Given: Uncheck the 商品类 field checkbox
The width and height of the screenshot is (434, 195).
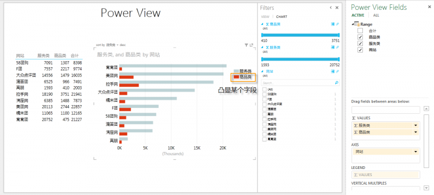Looking at the screenshot, I should coord(360,37).
